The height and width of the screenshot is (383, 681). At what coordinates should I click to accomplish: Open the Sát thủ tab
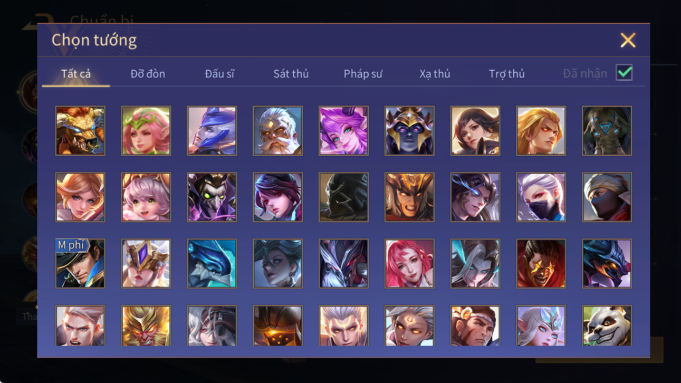[291, 74]
